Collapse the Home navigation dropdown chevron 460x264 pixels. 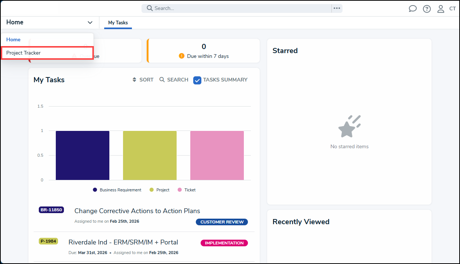point(90,22)
